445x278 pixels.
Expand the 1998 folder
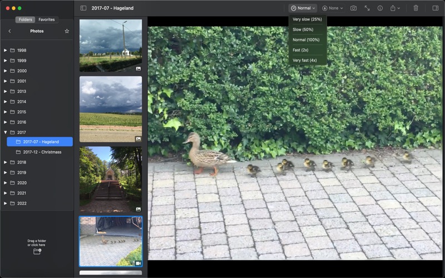coord(6,50)
